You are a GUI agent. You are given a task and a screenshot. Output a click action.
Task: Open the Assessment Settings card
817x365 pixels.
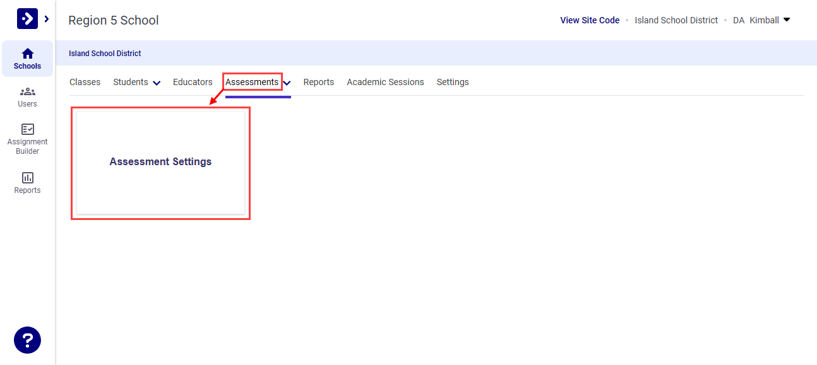(x=160, y=162)
